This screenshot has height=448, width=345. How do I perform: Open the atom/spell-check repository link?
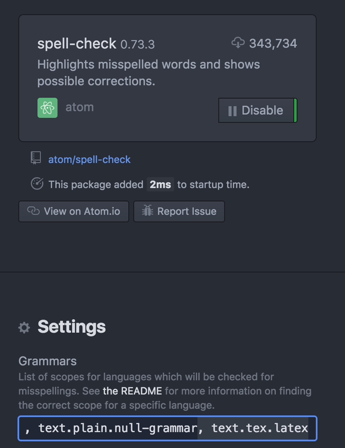coord(89,159)
